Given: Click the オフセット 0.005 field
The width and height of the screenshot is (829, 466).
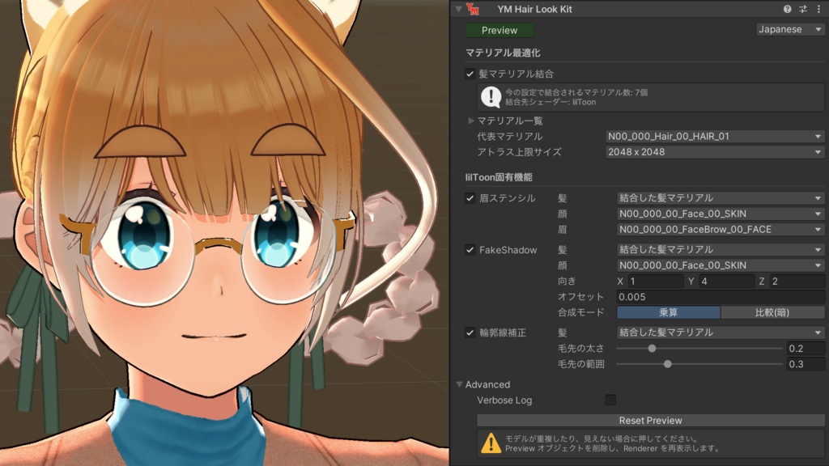Looking at the screenshot, I should [x=721, y=297].
